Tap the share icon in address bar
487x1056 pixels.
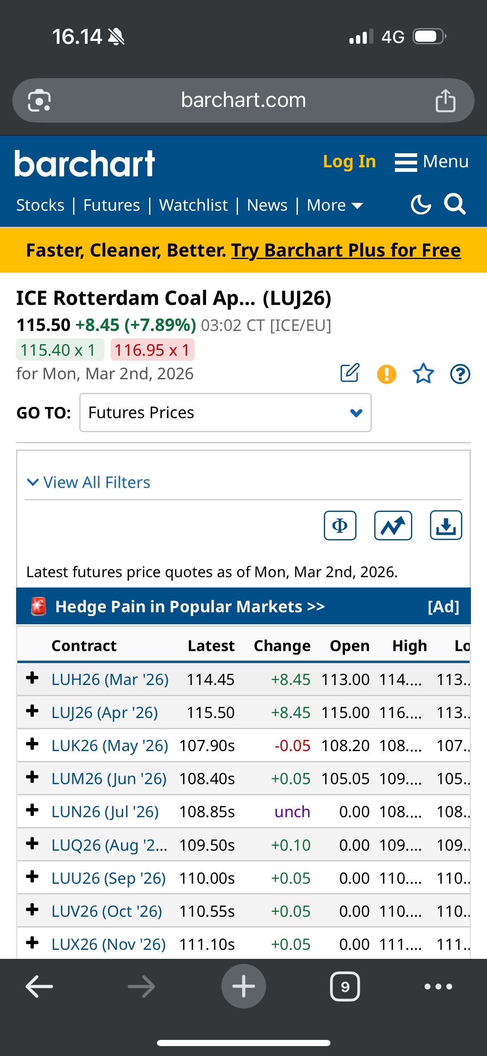[x=445, y=100]
